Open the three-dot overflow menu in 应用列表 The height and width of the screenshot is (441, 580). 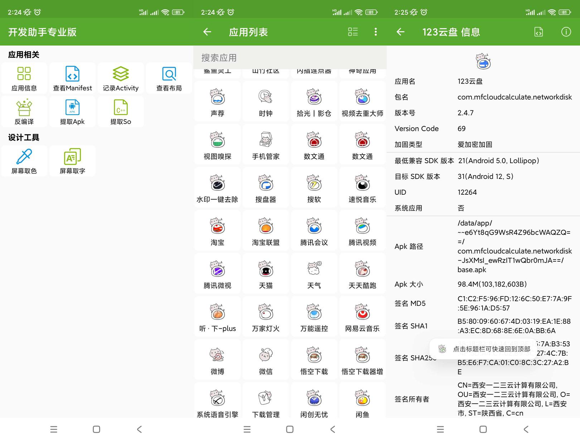tap(376, 32)
